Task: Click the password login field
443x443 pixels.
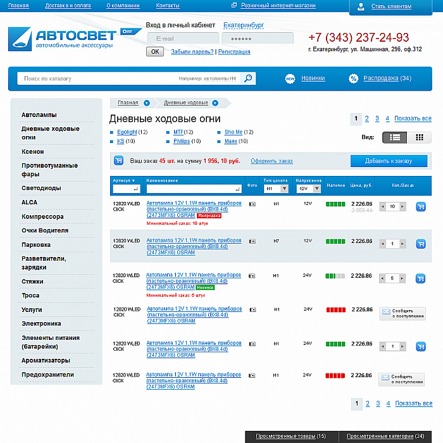Action: [258, 39]
